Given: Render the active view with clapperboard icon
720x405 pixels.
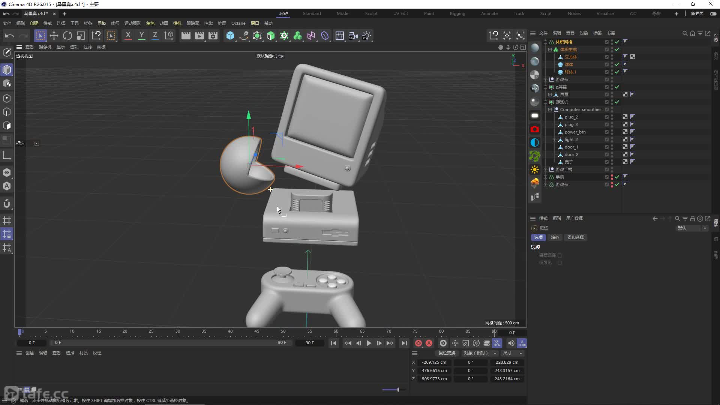Looking at the screenshot, I should tap(186, 36).
